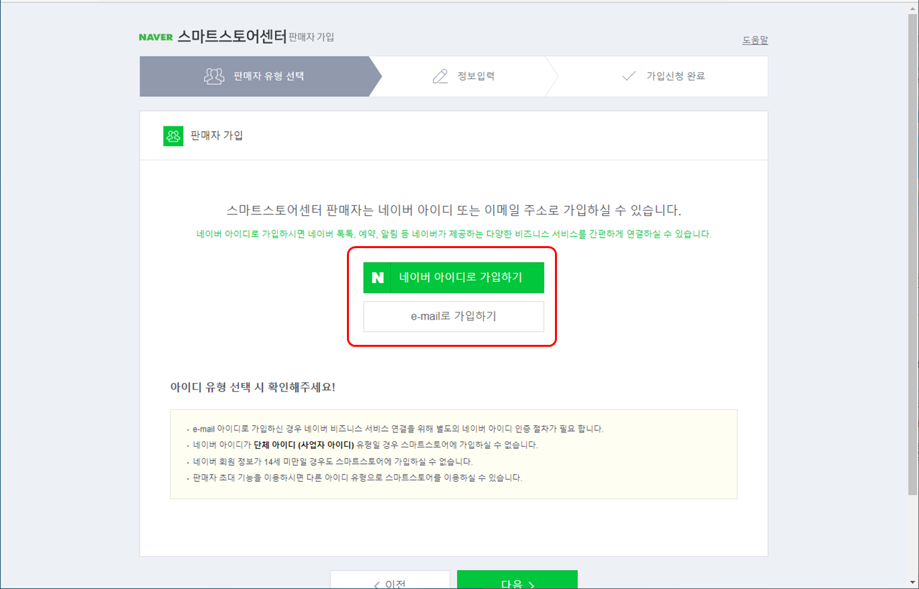Click e-mail로 가입하기 button
This screenshot has width=919, height=589.
[454, 317]
